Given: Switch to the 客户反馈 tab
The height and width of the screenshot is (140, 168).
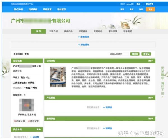Looking at the screenshot, I should pyautogui.click(x=113, y=31).
